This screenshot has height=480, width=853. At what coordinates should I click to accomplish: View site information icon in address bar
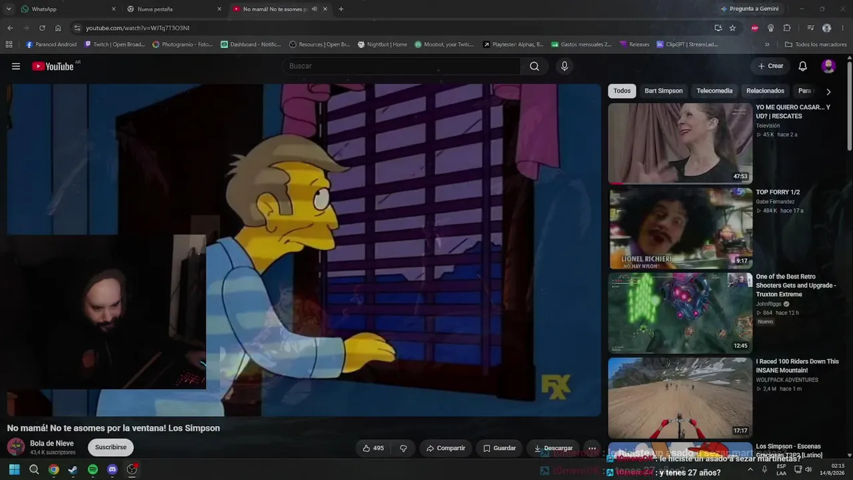point(77,28)
